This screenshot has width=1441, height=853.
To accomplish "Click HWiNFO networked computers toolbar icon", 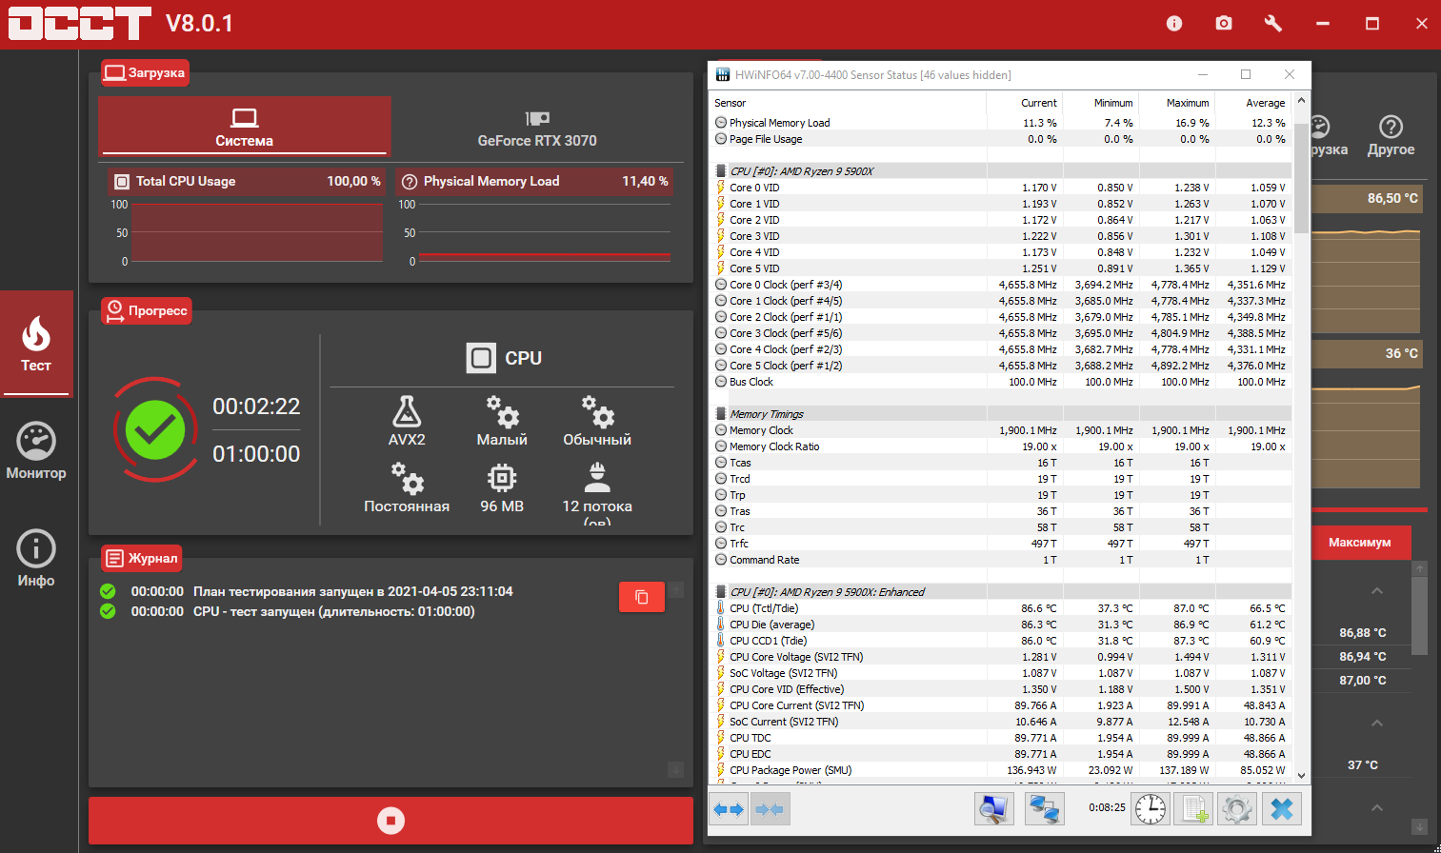I will (x=1045, y=809).
